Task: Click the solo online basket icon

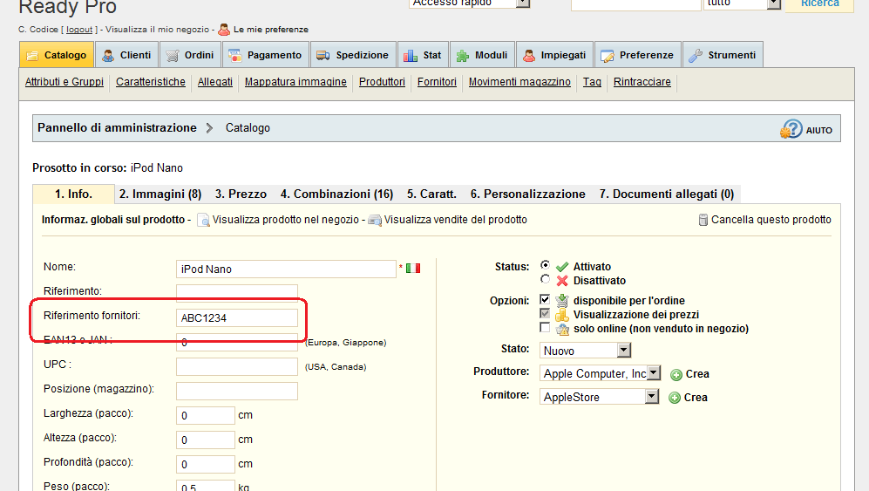Action: point(562,329)
